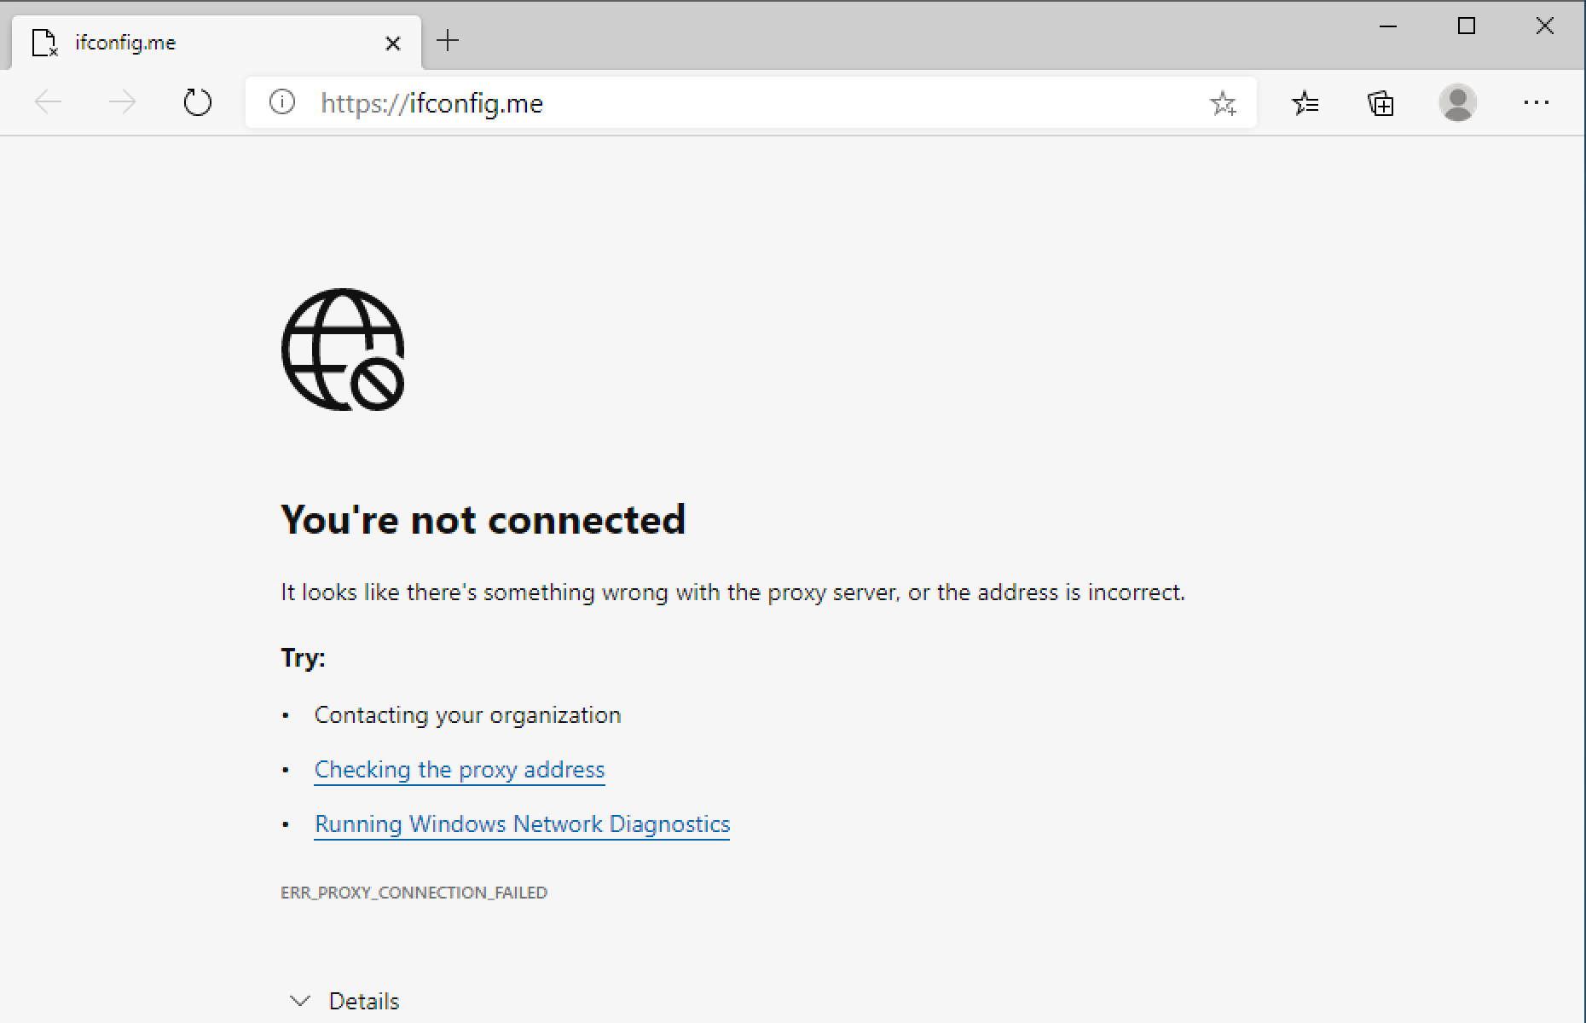Close the ifconfig.me tab
This screenshot has width=1586, height=1023.
(393, 43)
